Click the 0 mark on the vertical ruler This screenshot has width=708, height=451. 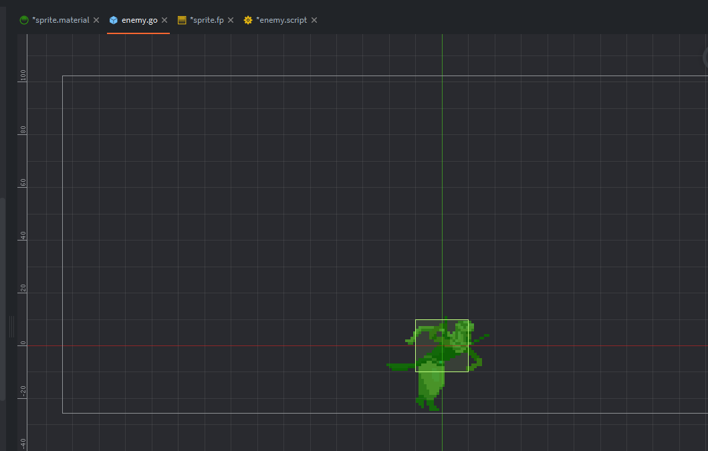click(x=23, y=345)
